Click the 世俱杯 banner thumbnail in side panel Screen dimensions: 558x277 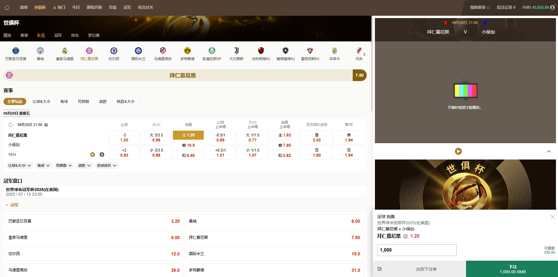point(465,185)
